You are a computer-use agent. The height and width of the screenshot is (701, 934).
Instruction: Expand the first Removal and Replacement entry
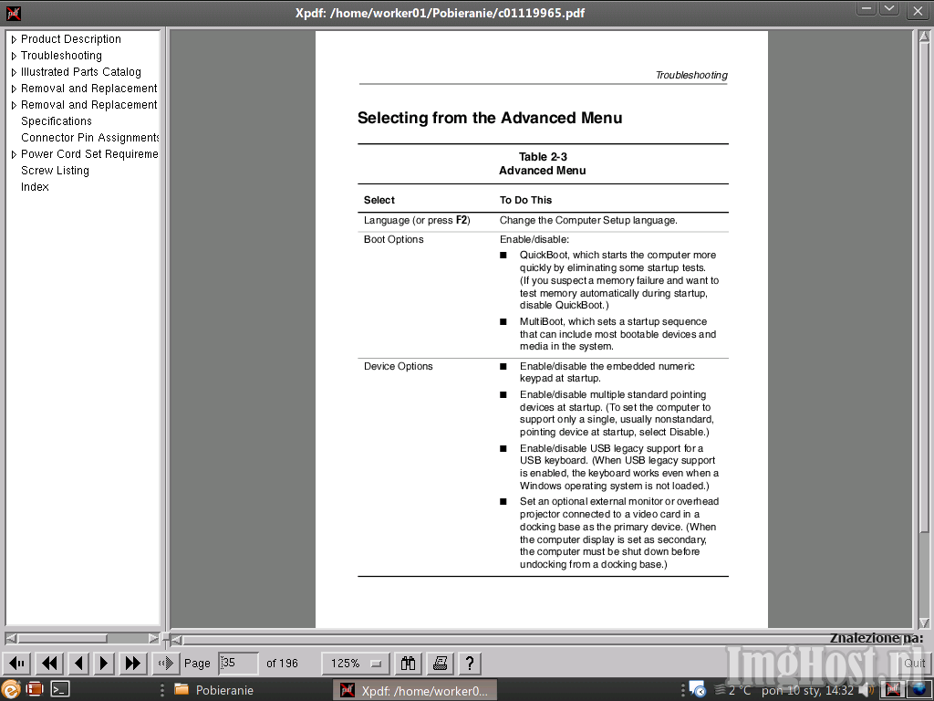(14, 89)
